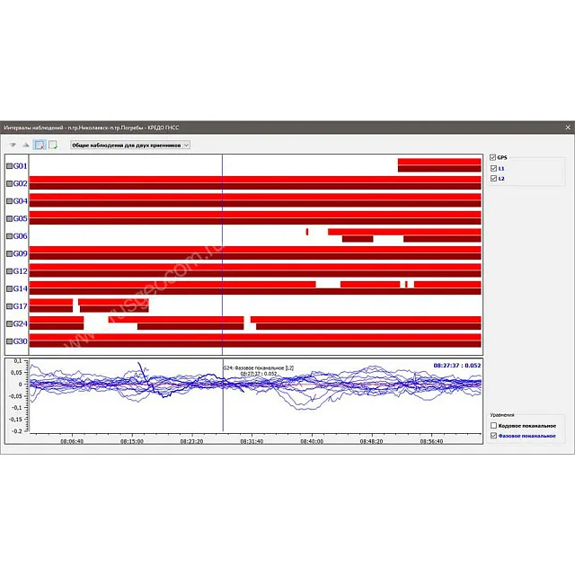The image size is (575, 575).
Task: Click the gray square beside G01
Action: [10, 166]
